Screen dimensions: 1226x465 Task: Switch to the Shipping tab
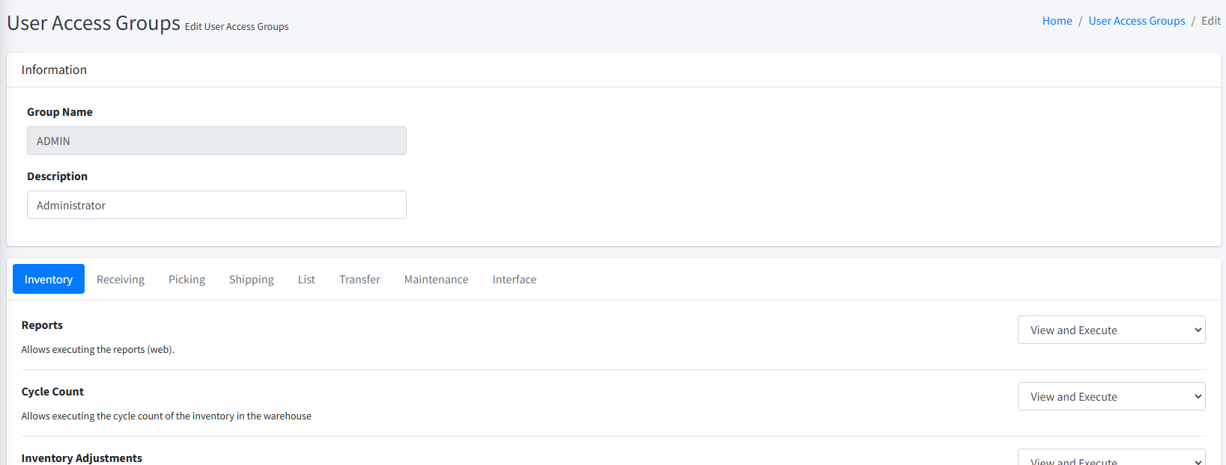[x=251, y=280]
